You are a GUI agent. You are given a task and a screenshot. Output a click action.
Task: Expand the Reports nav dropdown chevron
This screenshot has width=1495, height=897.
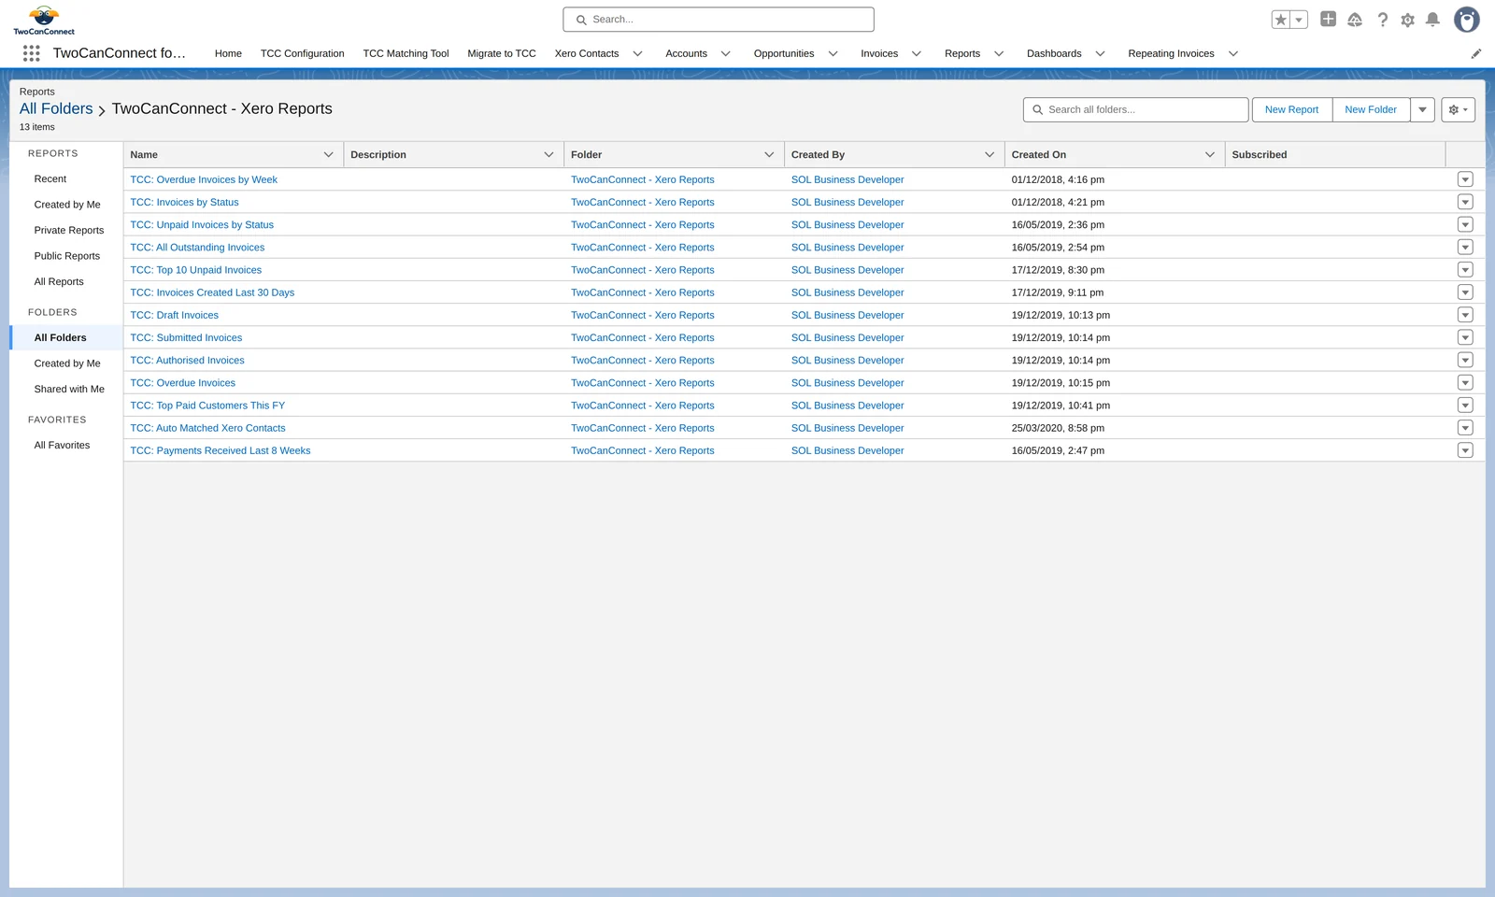[998, 54]
